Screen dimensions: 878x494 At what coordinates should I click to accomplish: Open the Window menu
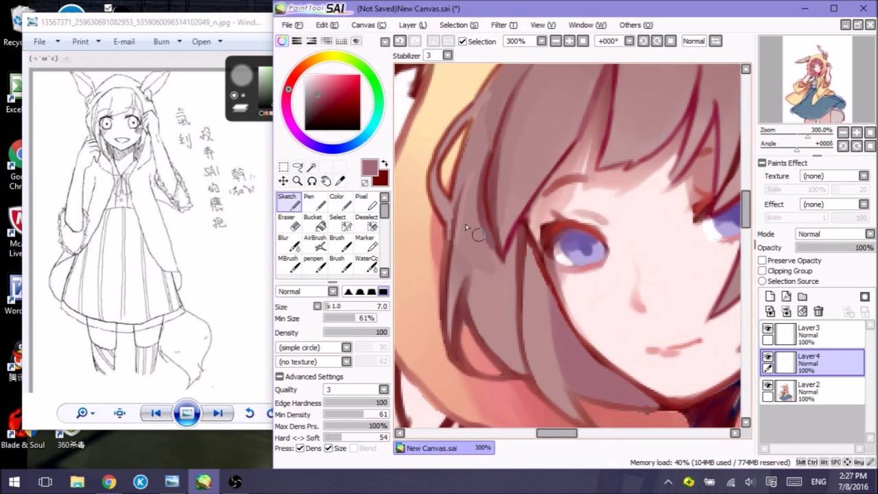[x=587, y=25]
